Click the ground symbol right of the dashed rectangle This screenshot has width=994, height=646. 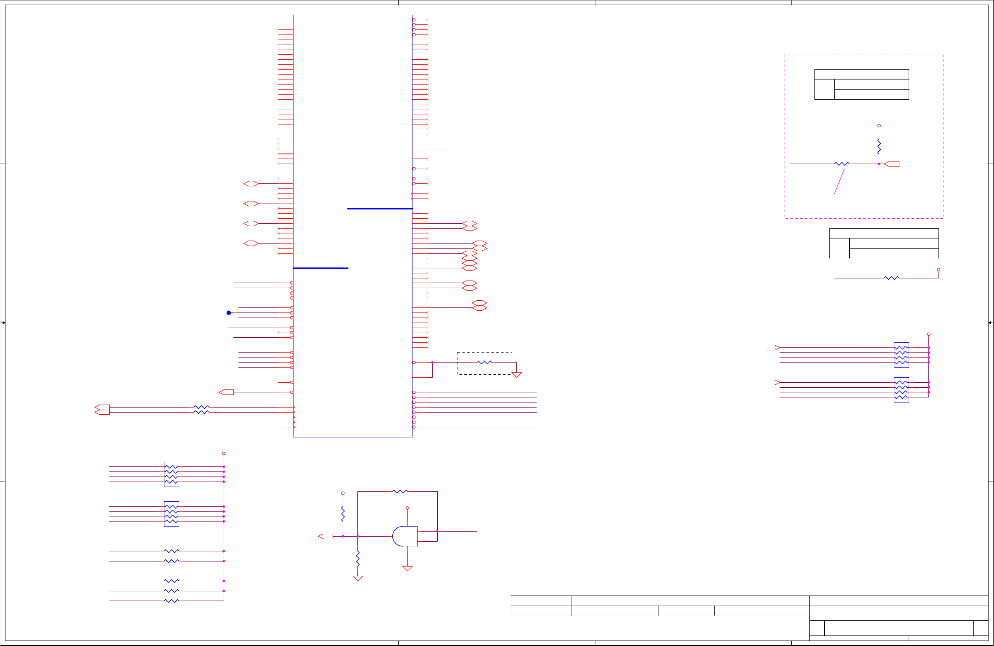click(x=516, y=374)
